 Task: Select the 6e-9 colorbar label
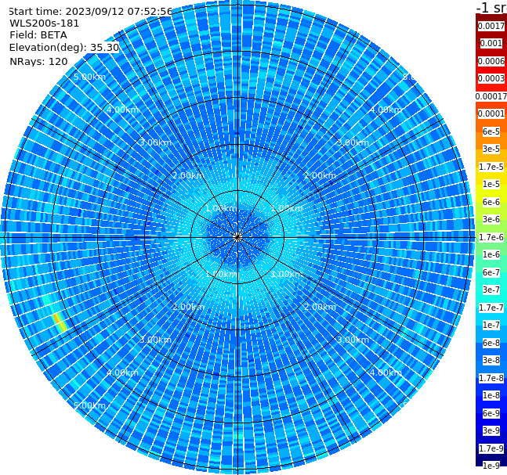pyautogui.click(x=491, y=413)
